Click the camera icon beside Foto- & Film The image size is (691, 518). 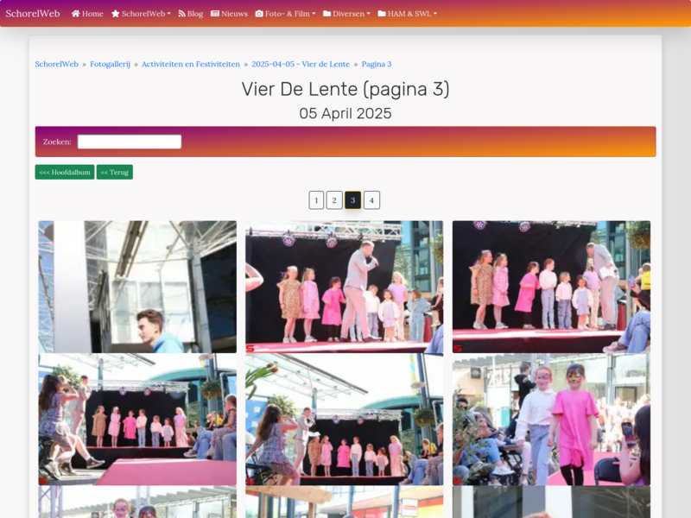(x=259, y=14)
